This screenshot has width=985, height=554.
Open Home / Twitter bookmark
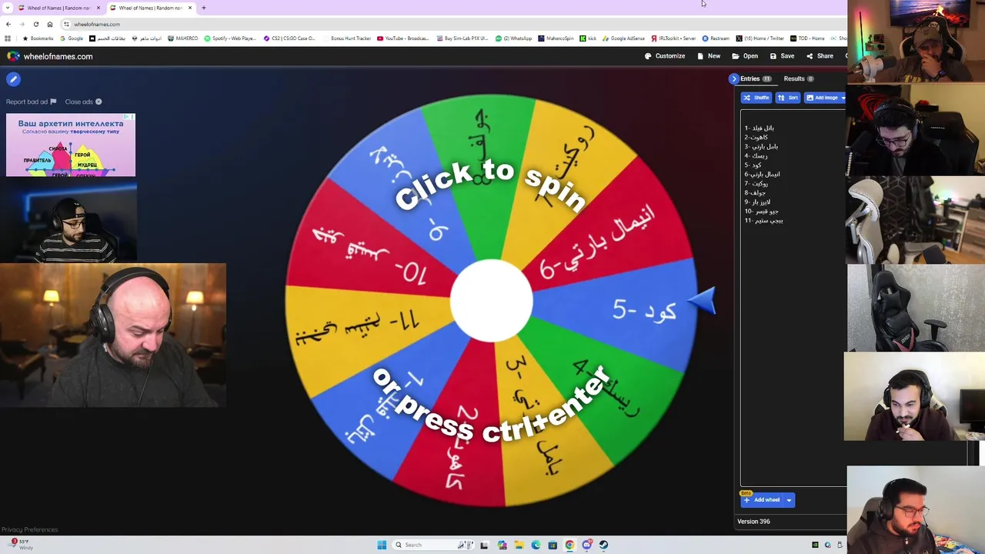760,38
